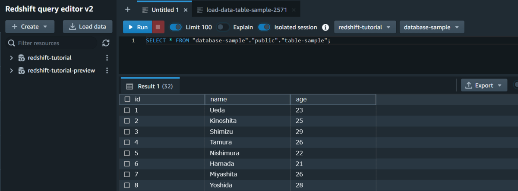
Task: Click the SQL query text in editor
Action: 238,41
